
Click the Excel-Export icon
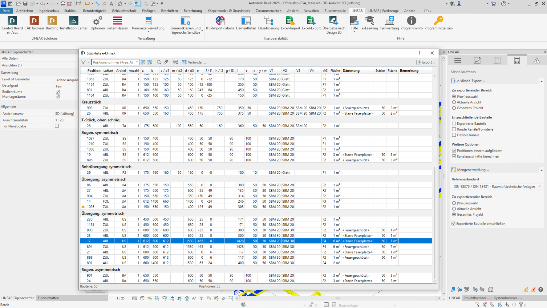(x=311, y=23)
